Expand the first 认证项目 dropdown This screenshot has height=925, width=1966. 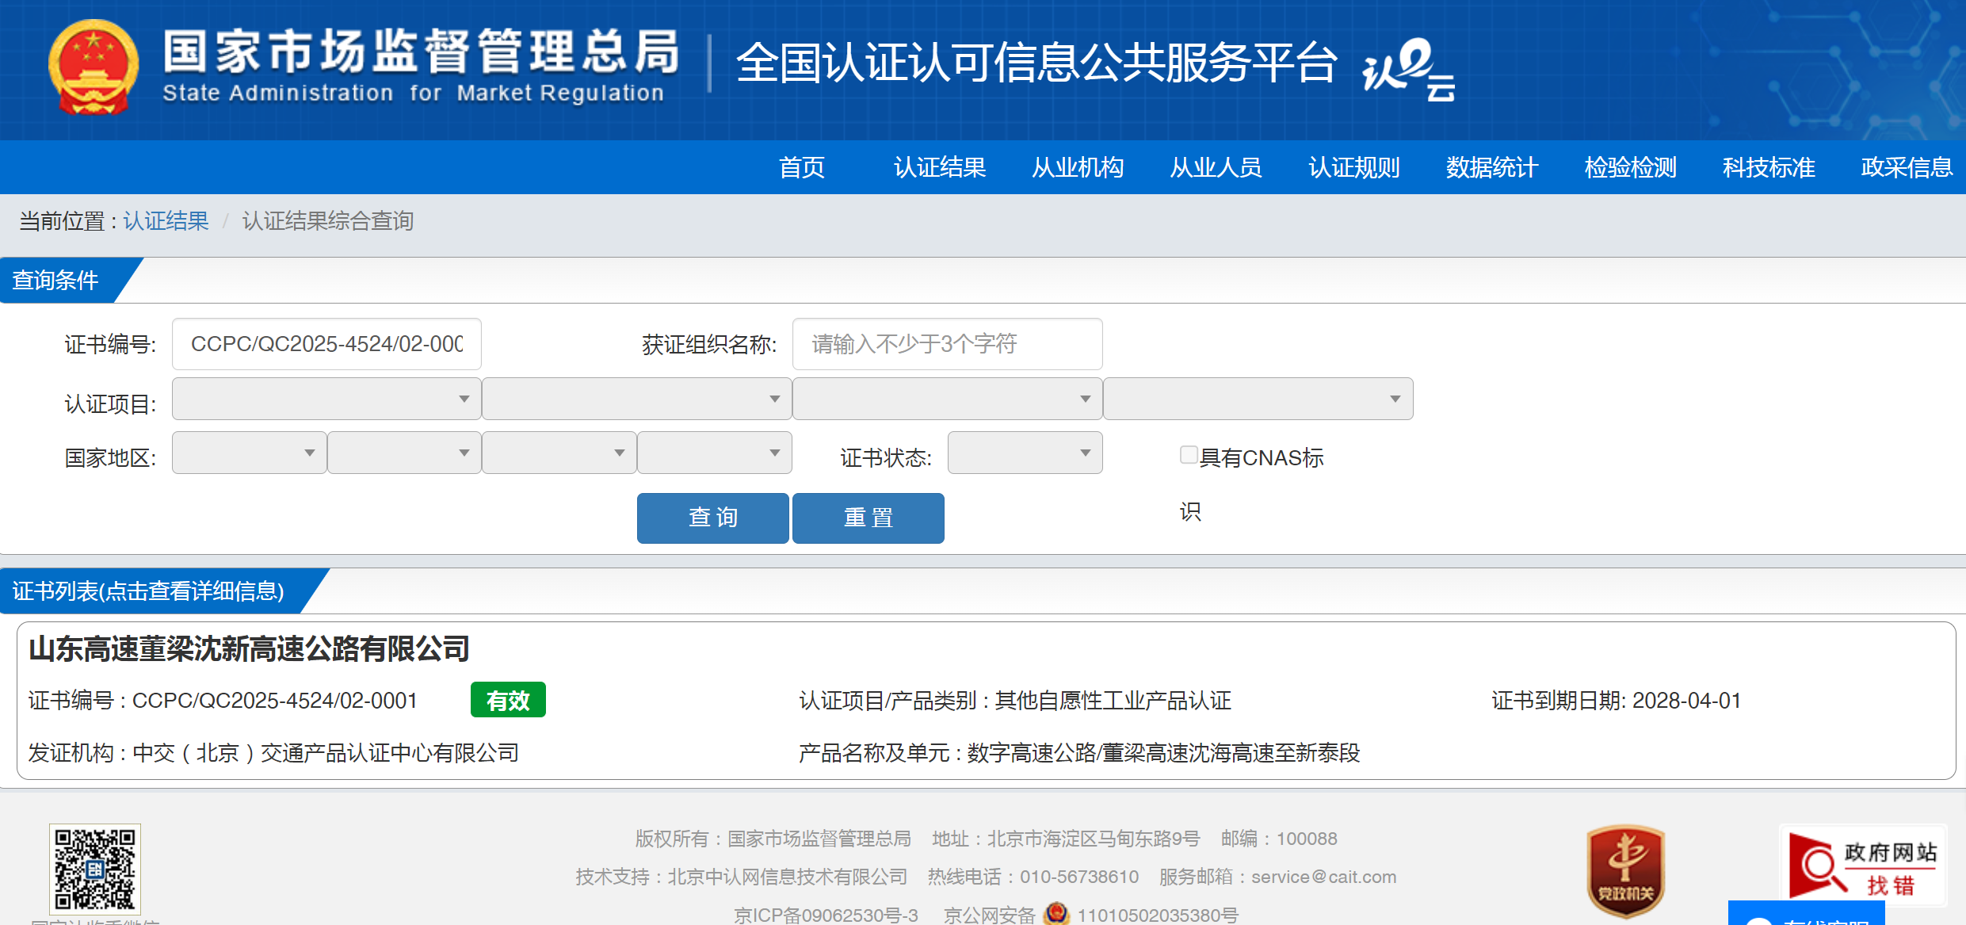click(x=326, y=399)
